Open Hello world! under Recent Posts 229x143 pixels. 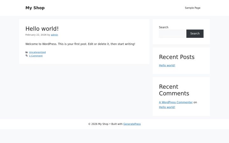click(x=167, y=65)
